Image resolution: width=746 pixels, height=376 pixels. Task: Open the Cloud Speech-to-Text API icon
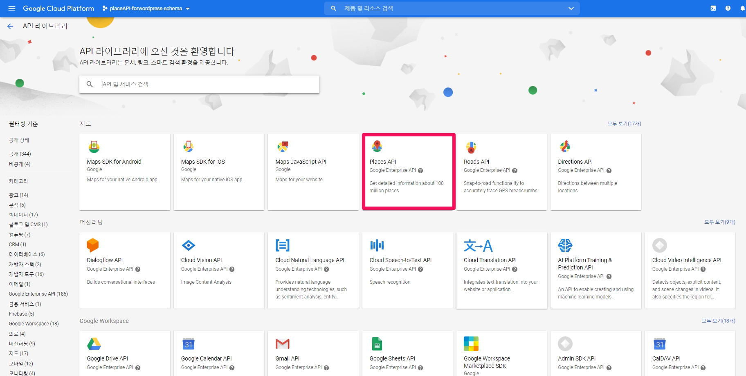coord(377,245)
